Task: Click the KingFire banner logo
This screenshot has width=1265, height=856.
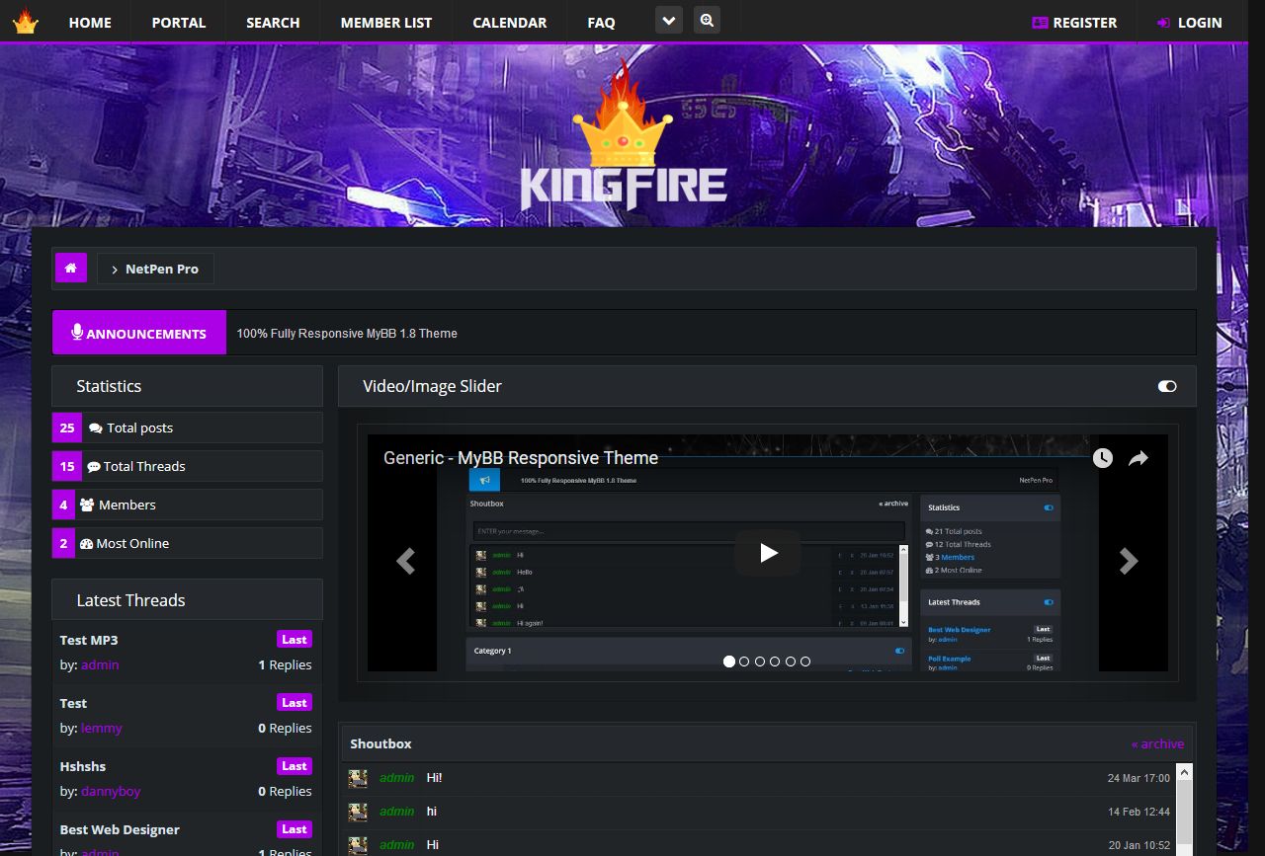Action: [624, 136]
